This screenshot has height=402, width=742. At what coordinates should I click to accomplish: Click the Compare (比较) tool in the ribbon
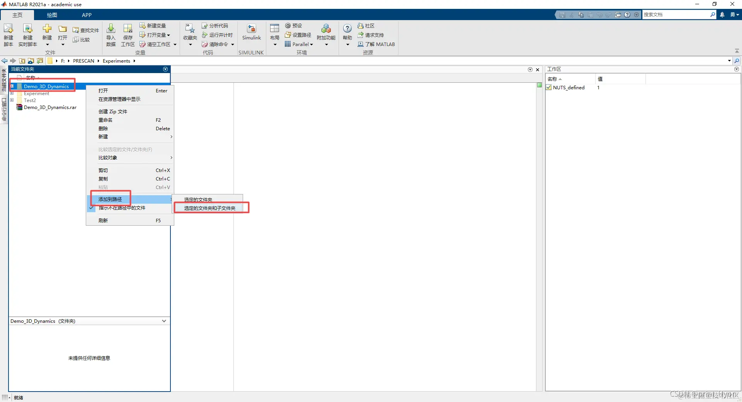[x=81, y=39]
